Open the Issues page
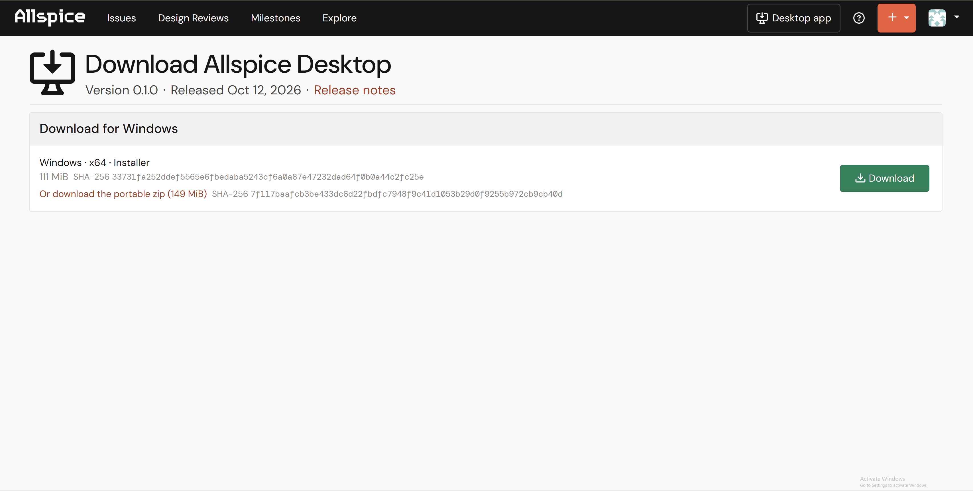The width and height of the screenshot is (973, 491). (x=121, y=18)
